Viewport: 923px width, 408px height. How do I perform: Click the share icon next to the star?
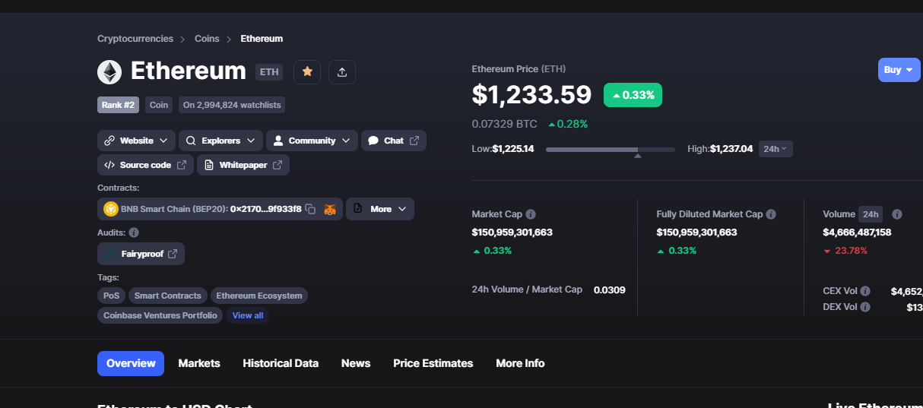tap(342, 71)
